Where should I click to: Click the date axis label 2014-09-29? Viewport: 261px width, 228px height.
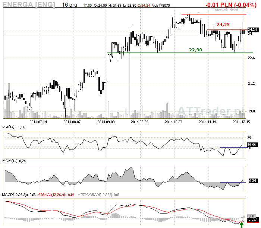click(140, 122)
